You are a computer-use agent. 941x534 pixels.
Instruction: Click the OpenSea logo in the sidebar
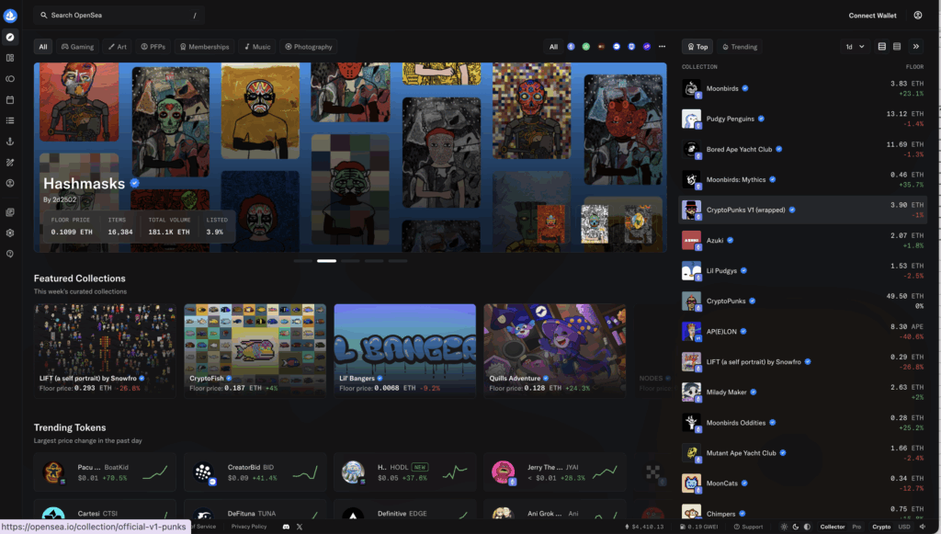pyautogui.click(x=10, y=16)
